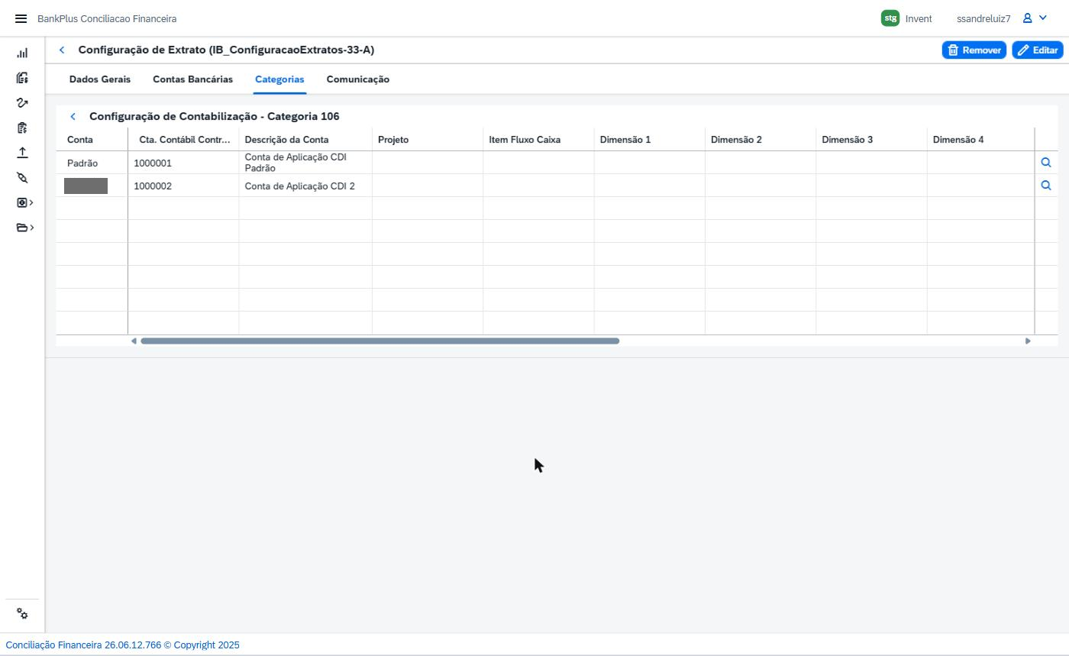Select the 1000001 account cell
The width and height of the screenshot is (1069, 656).
[x=184, y=163]
